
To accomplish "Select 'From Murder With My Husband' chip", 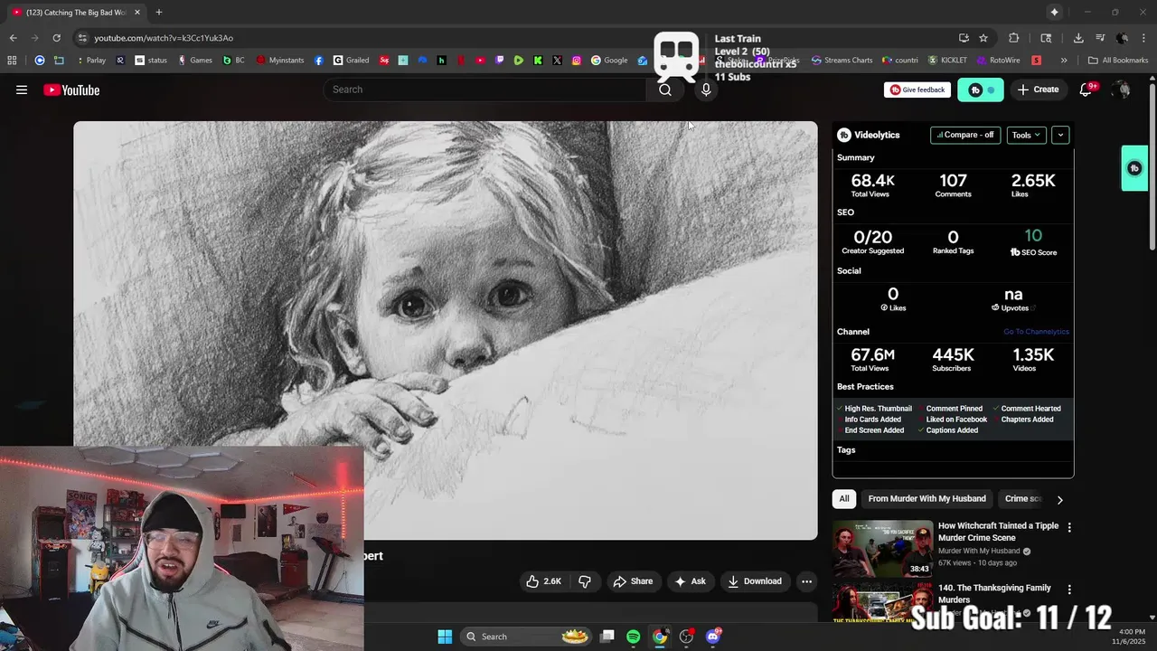I will [x=927, y=499].
